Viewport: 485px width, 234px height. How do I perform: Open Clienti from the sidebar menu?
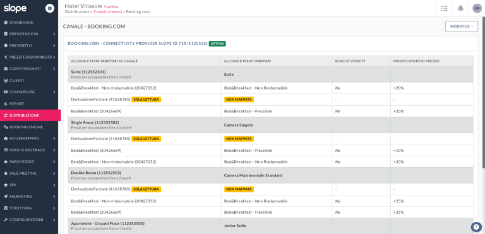tap(29, 80)
